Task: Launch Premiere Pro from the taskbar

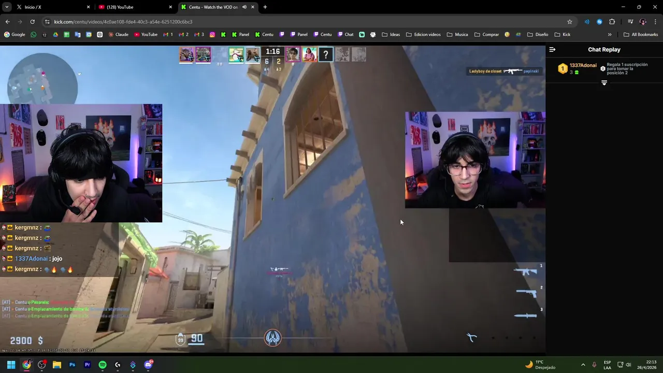Action: (x=88, y=365)
